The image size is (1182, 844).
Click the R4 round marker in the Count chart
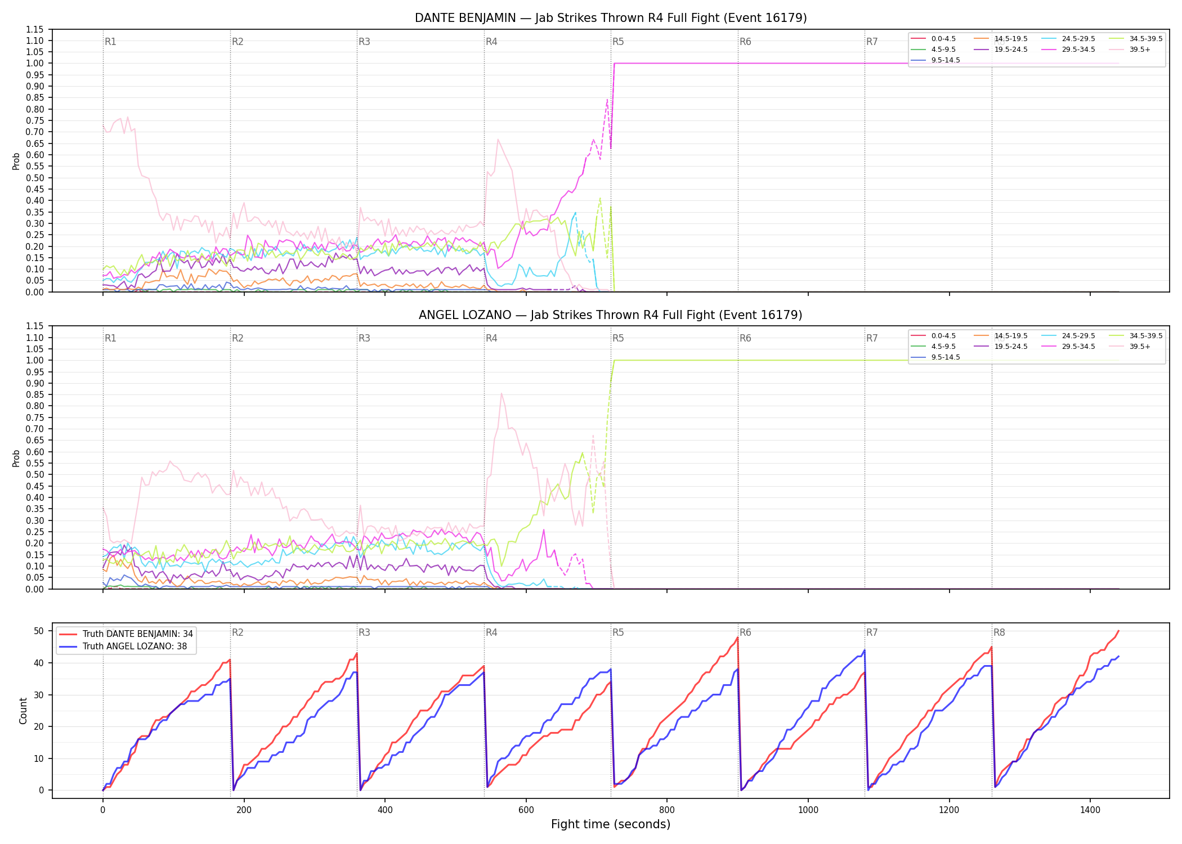(491, 632)
